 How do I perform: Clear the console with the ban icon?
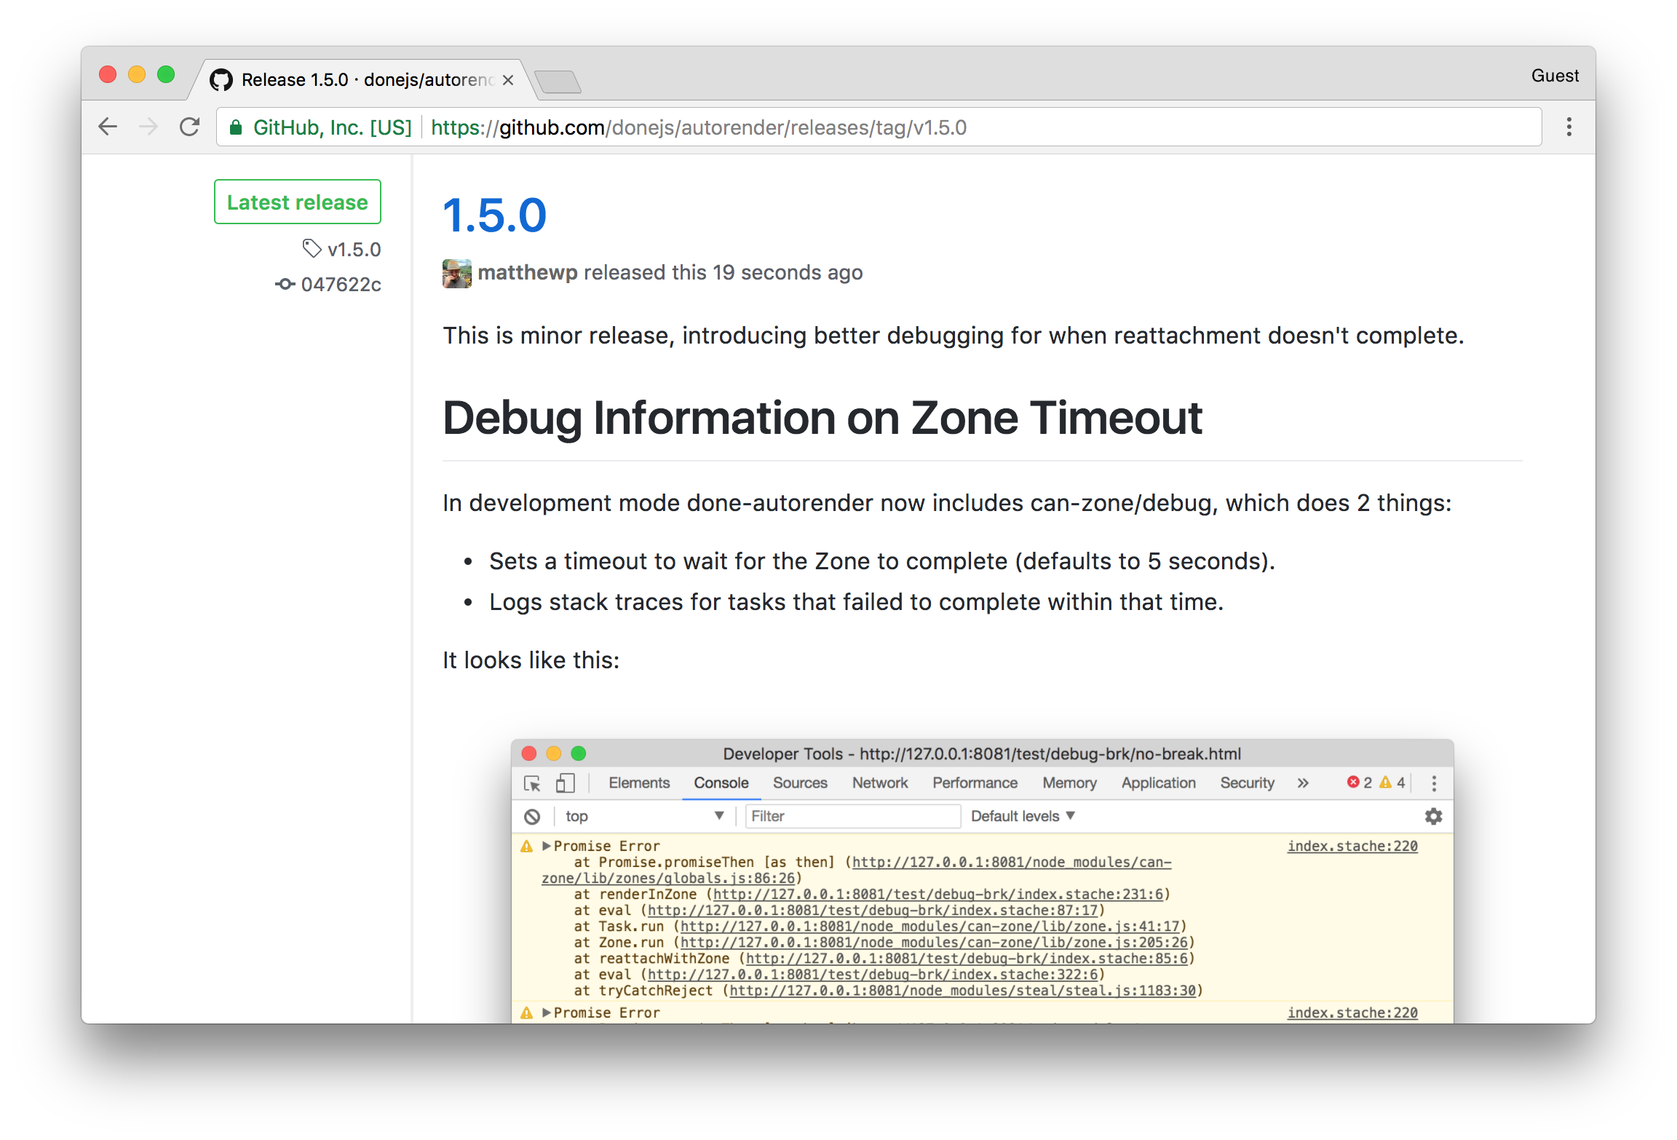[532, 817]
